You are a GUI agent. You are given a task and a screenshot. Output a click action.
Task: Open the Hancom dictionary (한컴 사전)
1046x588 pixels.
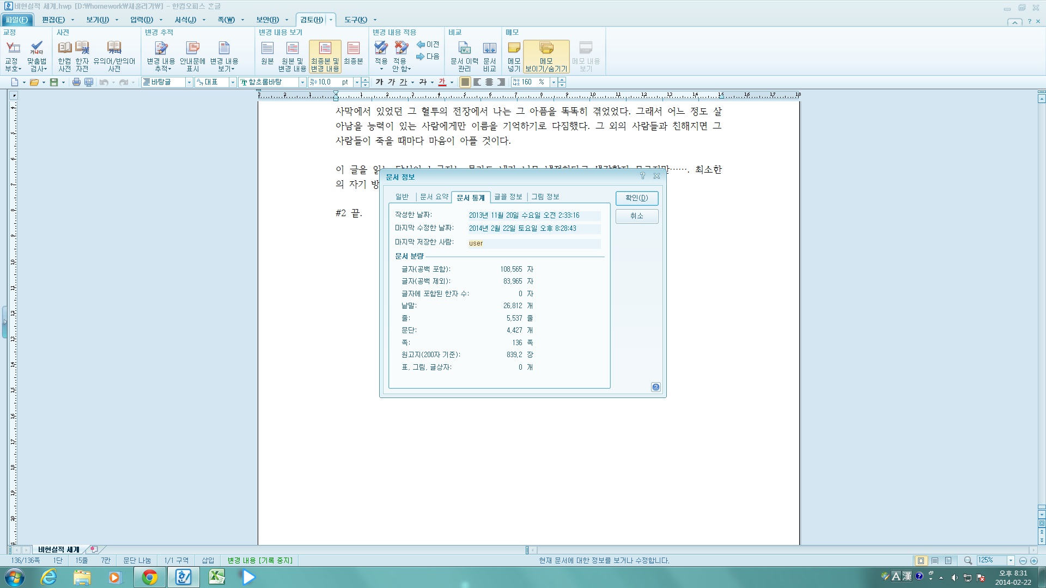click(64, 56)
